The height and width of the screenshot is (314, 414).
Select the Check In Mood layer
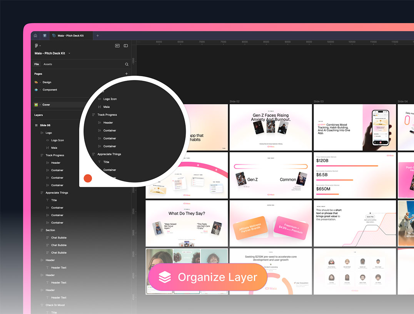pos(55,305)
